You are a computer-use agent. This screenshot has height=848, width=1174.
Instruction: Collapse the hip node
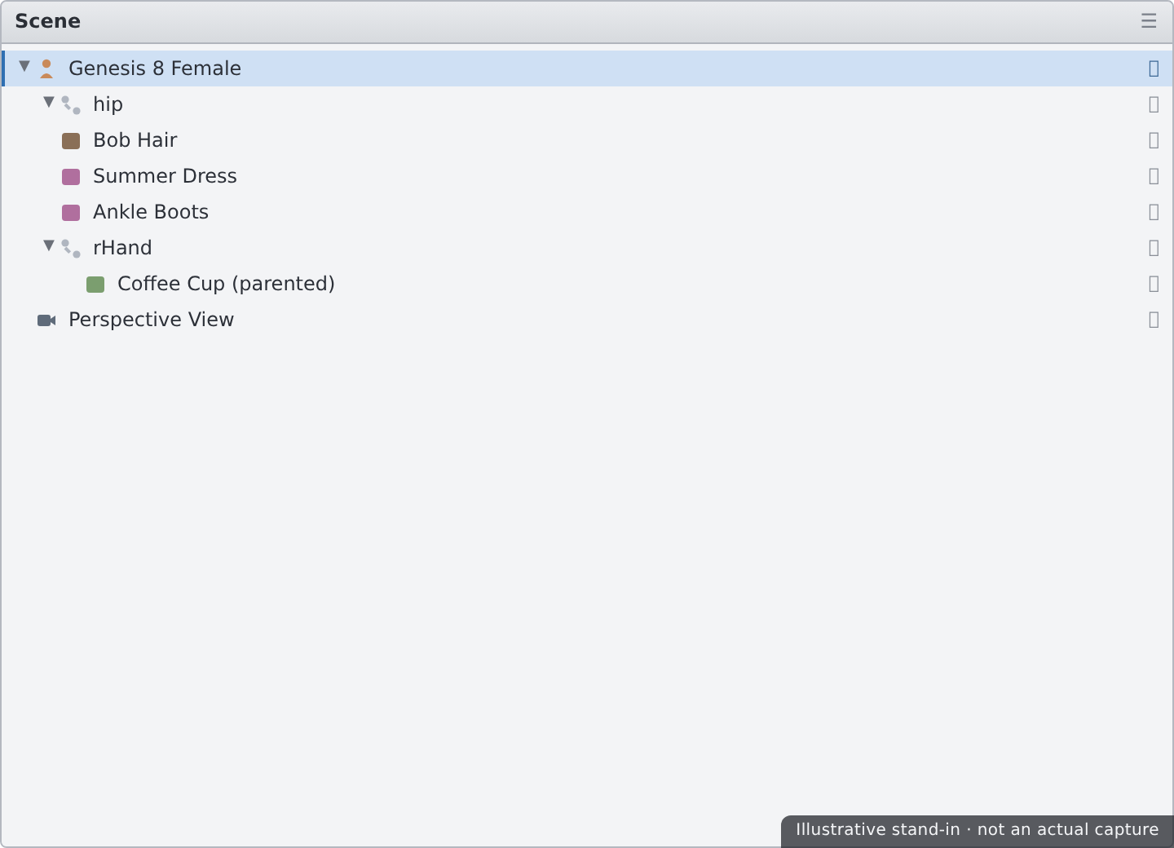pos(49,103)
